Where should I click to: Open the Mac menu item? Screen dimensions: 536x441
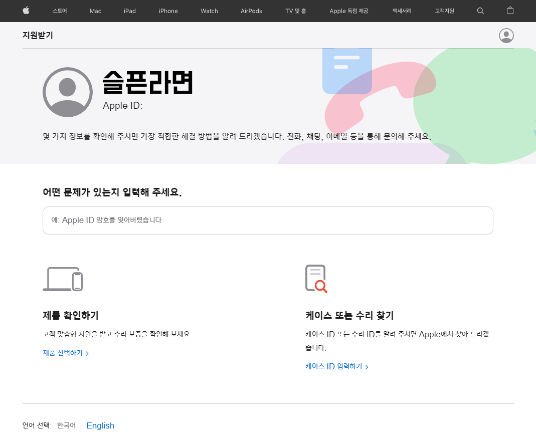pos(95,11)
